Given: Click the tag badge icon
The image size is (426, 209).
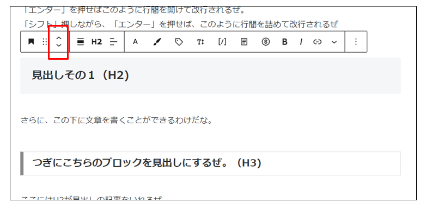Looking at the screenshot, I should [x=179, y=42].
